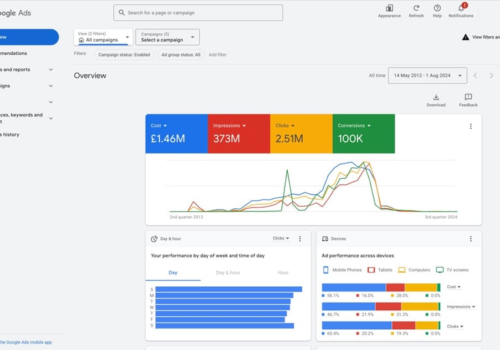Click the '2nd quarter 2012' axis label
The width and height of the screenshot is (500, 350).
point(186,217)
